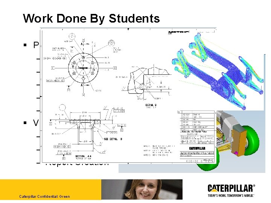Click the CATERPILLAR name in drawing title block
271x203 pixels.
point(197,148)
